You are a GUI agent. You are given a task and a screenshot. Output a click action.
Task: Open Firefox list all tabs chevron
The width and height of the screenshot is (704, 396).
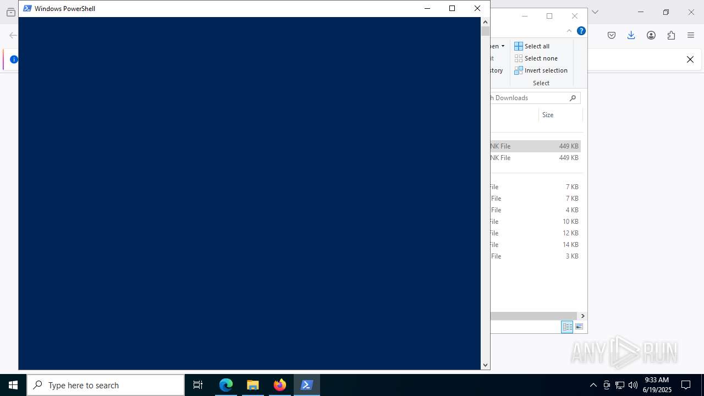coord(595,12)
